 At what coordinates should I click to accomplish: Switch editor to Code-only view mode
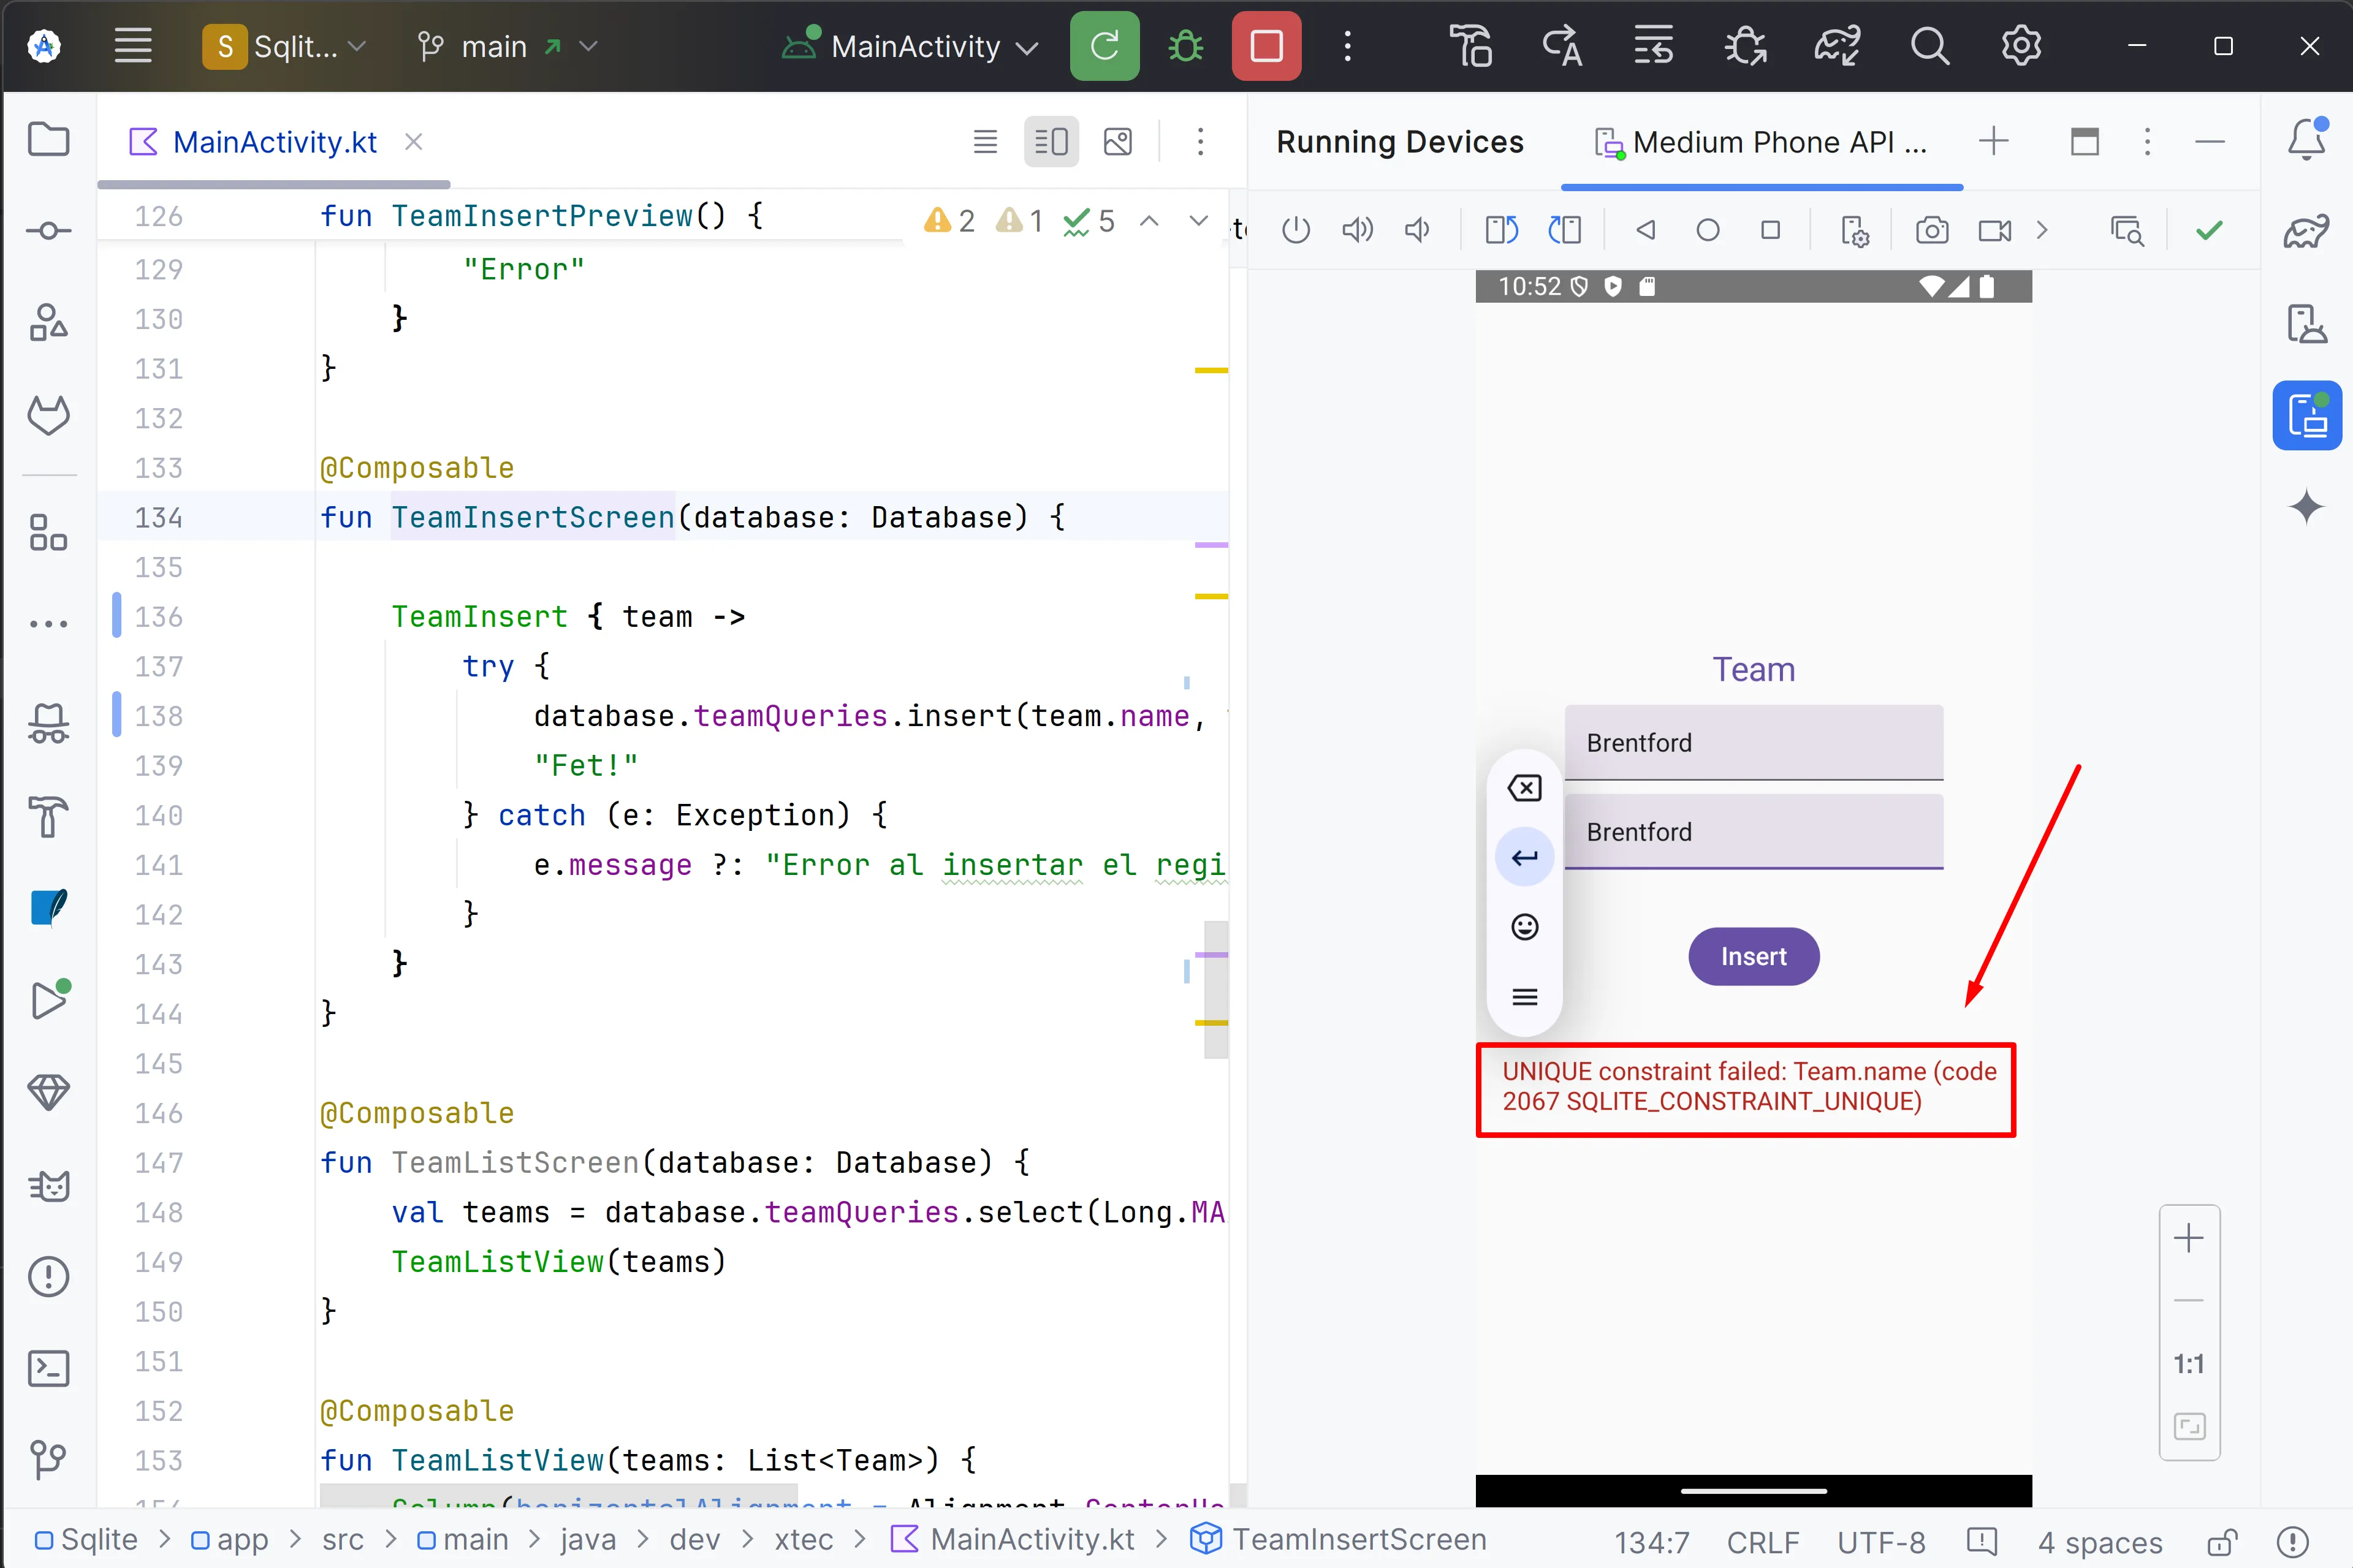[985, 142]
